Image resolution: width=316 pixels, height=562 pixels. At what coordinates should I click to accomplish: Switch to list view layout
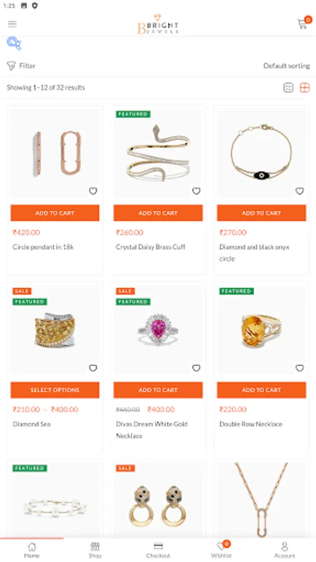[x=288, y=87]
